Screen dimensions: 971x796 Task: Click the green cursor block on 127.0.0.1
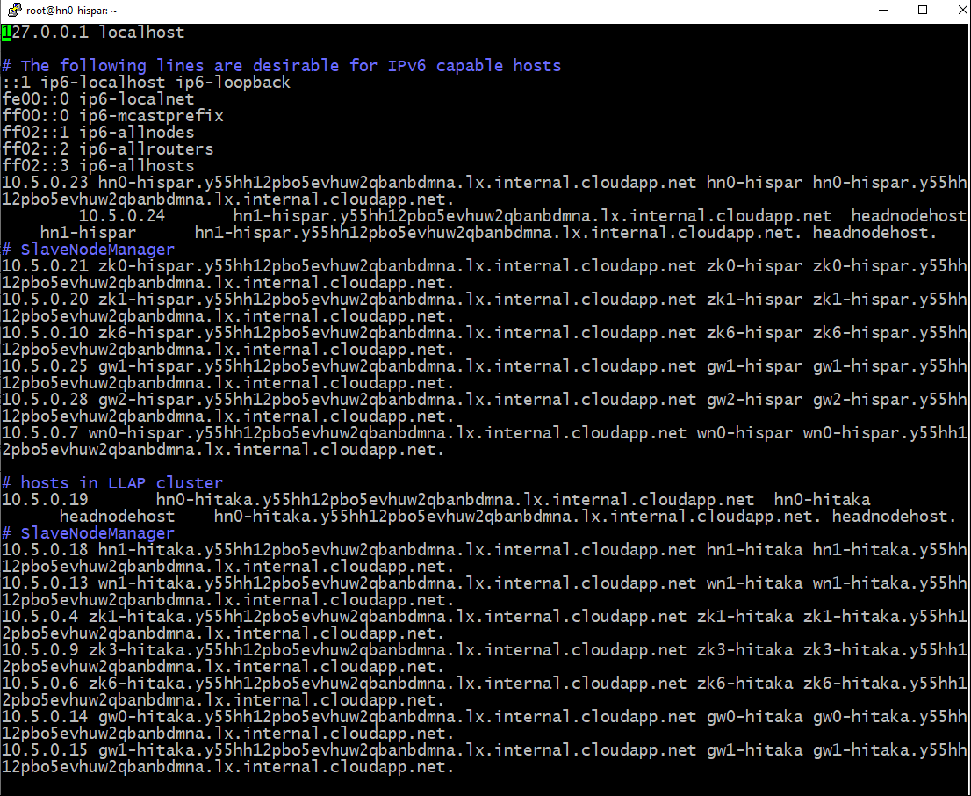point(6,33)
